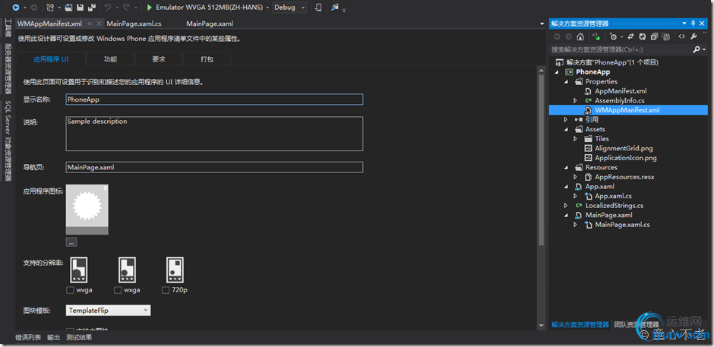Click the 导航页 MainPage.xaml field
The height and width of the screenshot is (347, 714).
click(214, 168)
